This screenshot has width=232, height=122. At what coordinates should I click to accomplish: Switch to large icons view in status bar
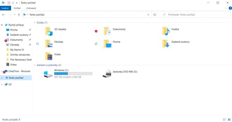[x=229, y=119]
